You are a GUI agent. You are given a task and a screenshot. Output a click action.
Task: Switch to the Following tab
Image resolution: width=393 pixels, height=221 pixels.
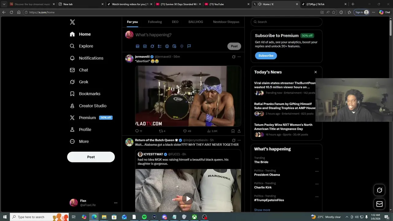[155, 22]
